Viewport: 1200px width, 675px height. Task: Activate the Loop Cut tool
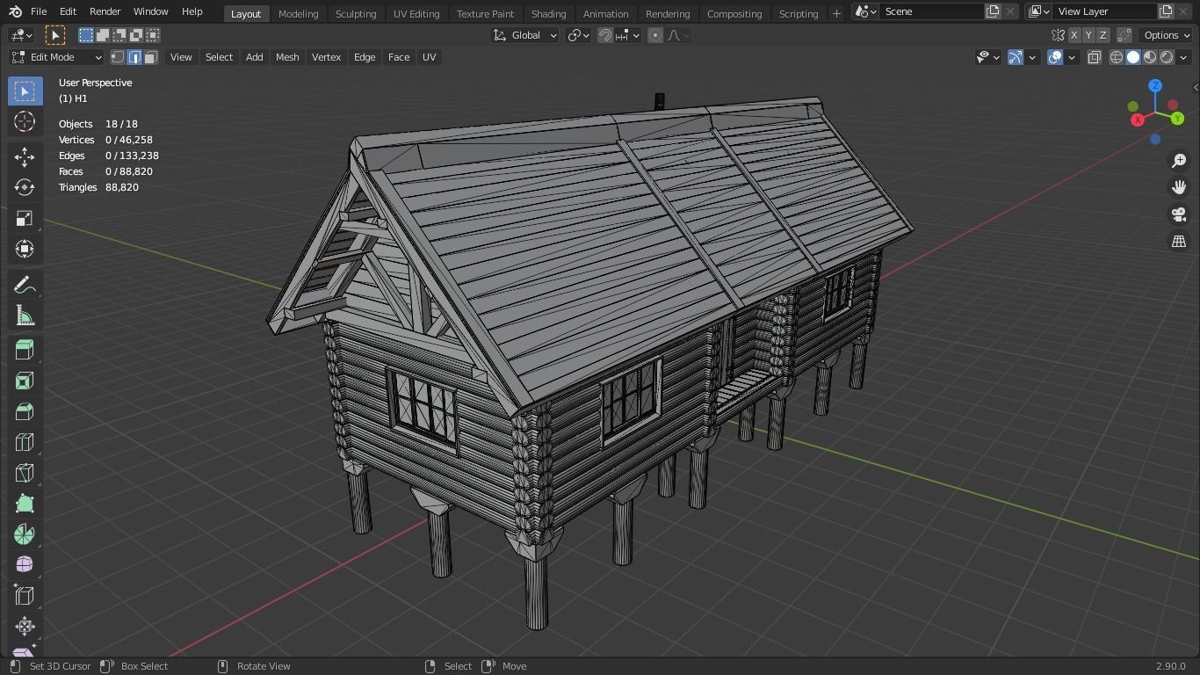coord(25,442)
